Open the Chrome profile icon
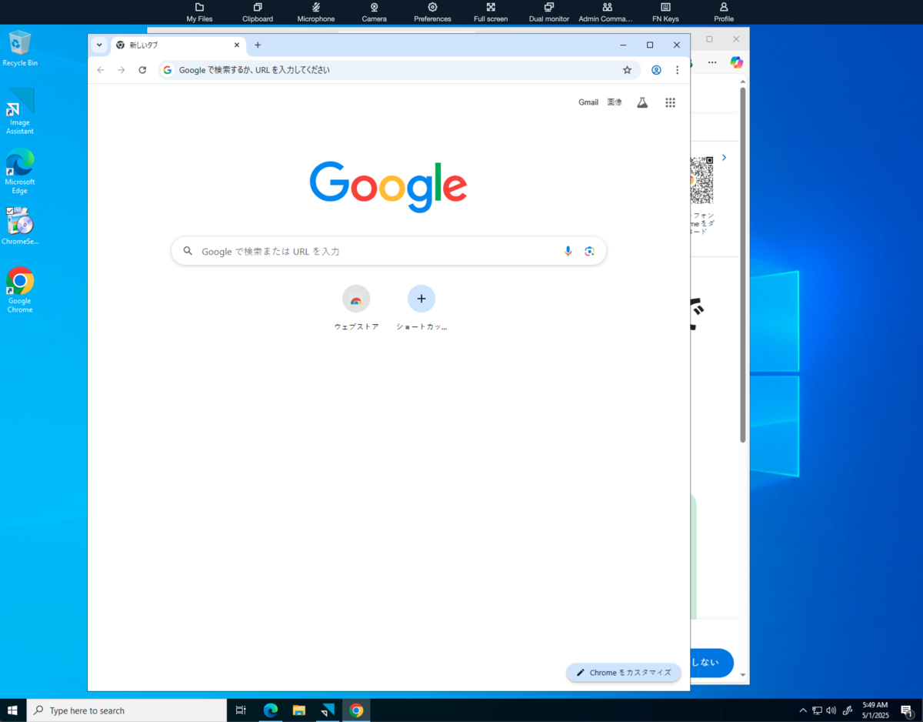Screen dimensions: 923x722 tap(656, 70)
